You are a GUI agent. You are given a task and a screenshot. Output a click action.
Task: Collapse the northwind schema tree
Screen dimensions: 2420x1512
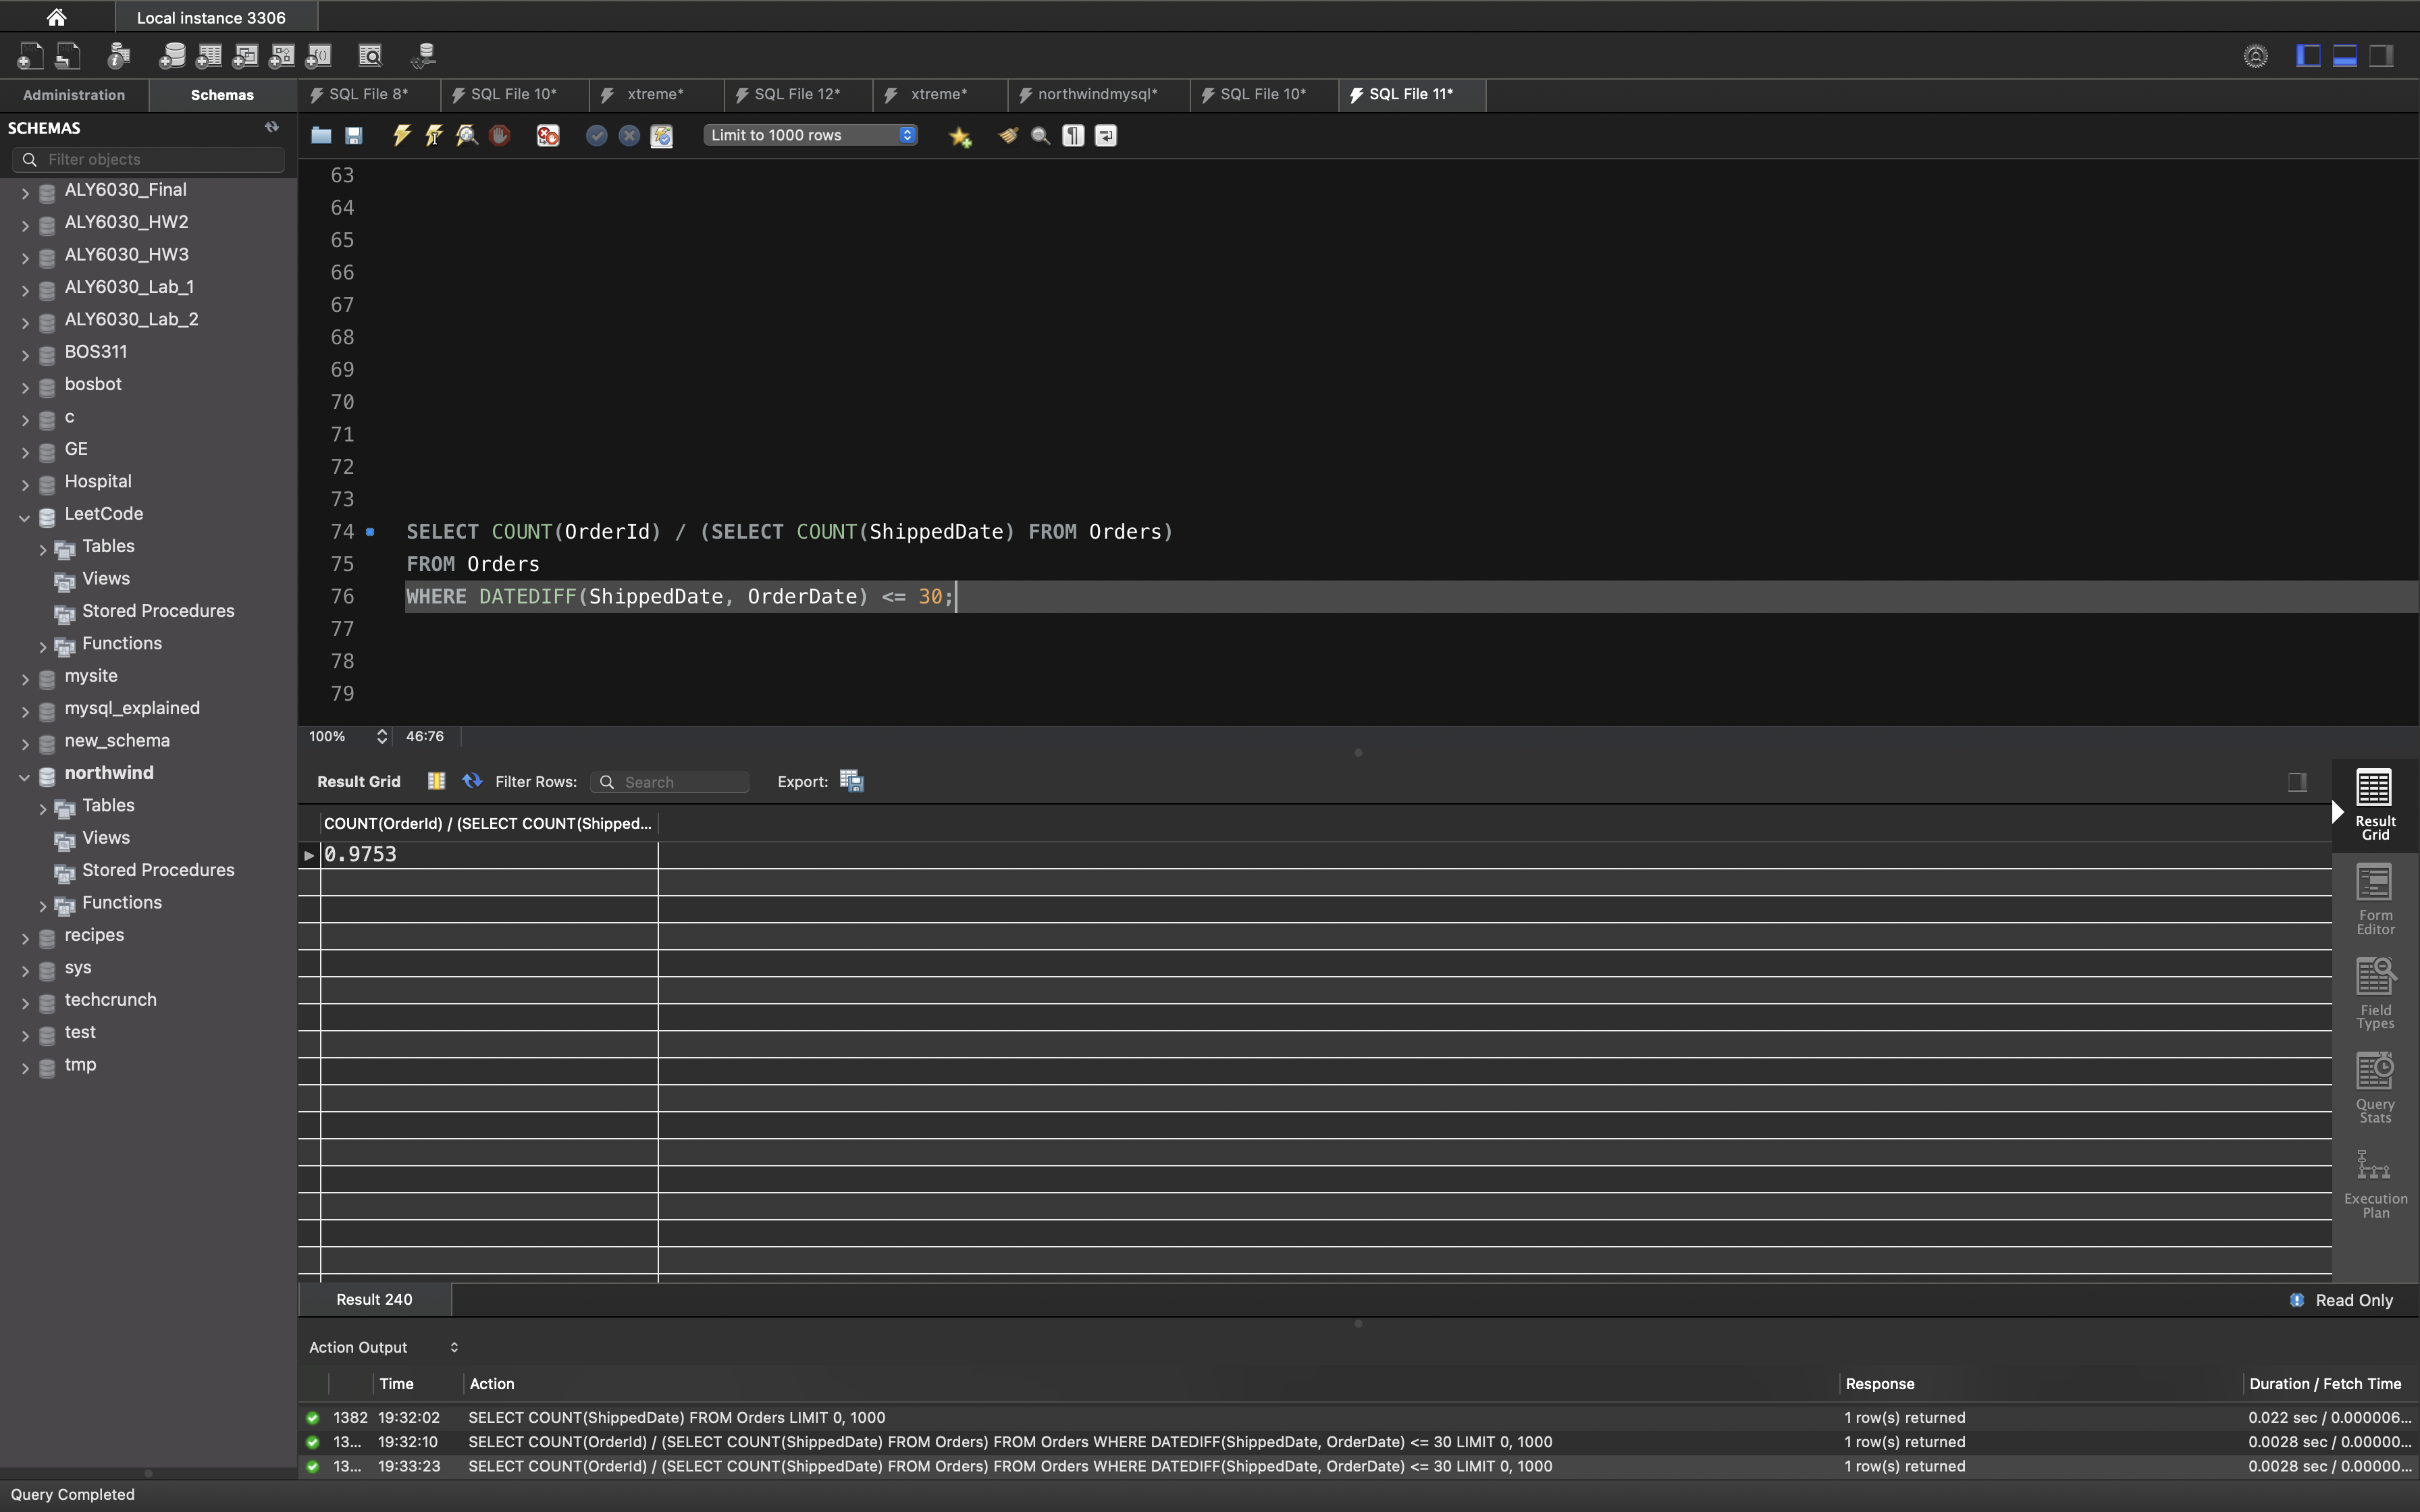click(x=25, y=774)
